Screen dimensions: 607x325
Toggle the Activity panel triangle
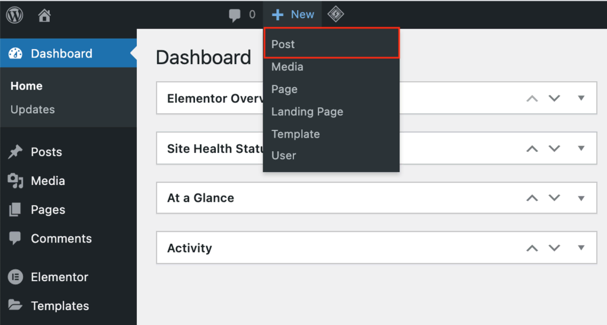581,248
